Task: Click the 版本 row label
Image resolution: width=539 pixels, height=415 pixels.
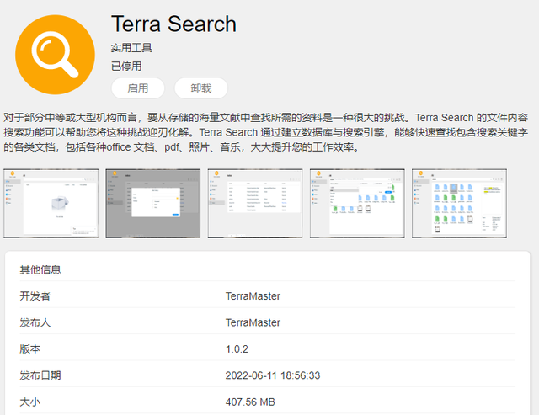Action: [x=30, y=348]
